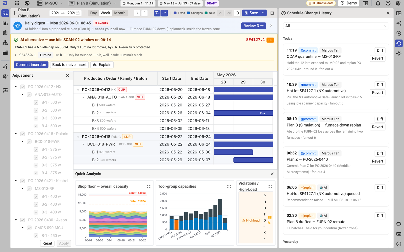Switch the timeline to Month view
This screenshot has width=404, height=252.
click(x=120, y=13)
